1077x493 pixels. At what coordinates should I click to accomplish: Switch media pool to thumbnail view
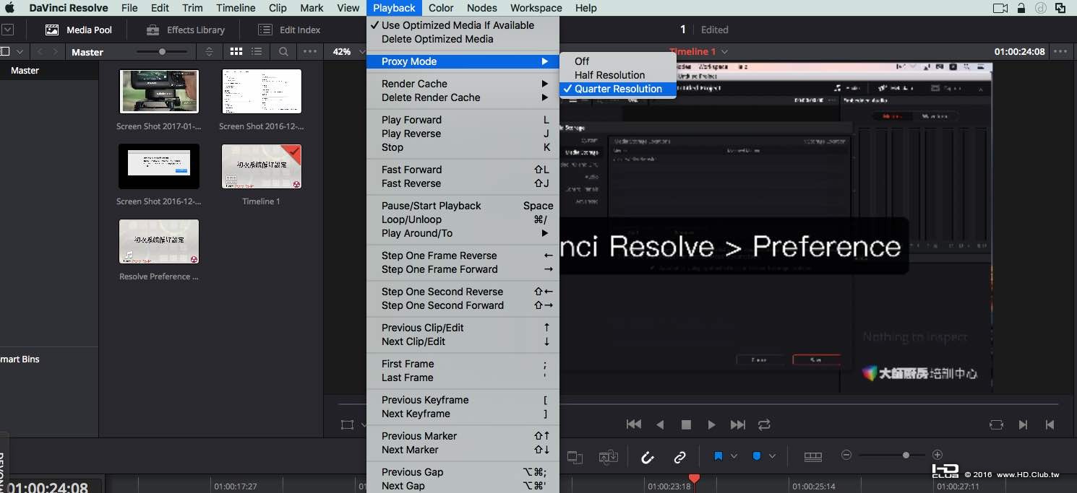[236, 52]
